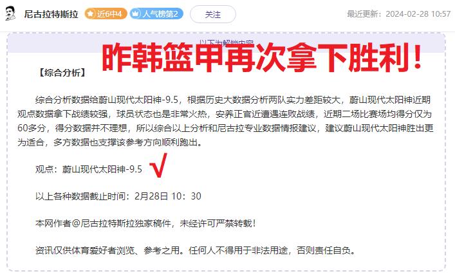Click the data cutoff time 2月28日 10：30

tap(168, 196)
